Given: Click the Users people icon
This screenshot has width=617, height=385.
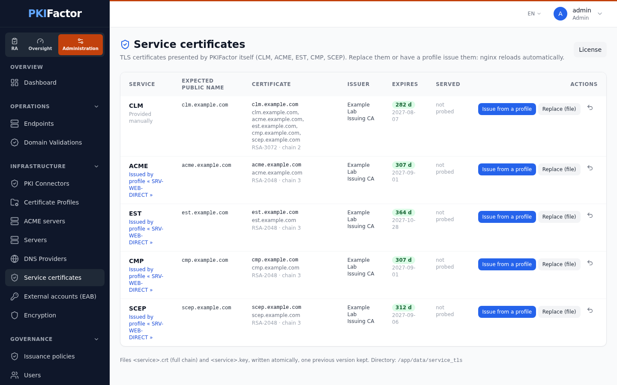Looking at the screenshot, I should click(x=15, y=375).
